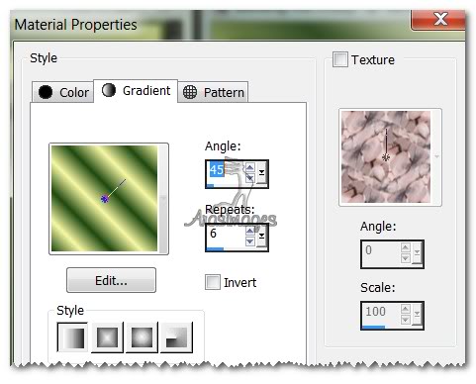This screenshot has width=476, height=384.
Task: Click the green gradient preview swatch
Action: (x=105, y=199)
